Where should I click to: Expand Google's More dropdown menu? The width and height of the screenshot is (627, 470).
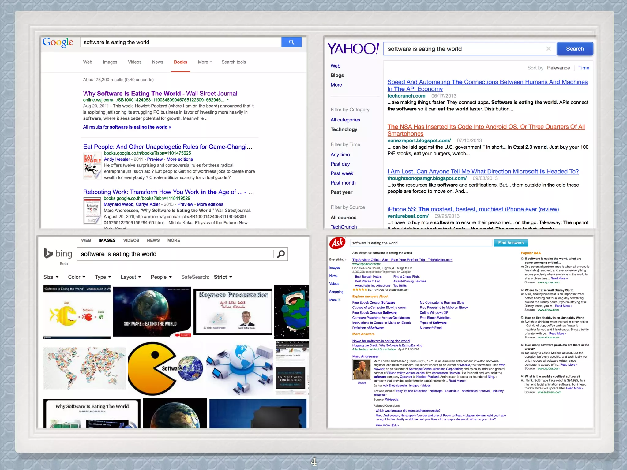click(x=205, y=62)
